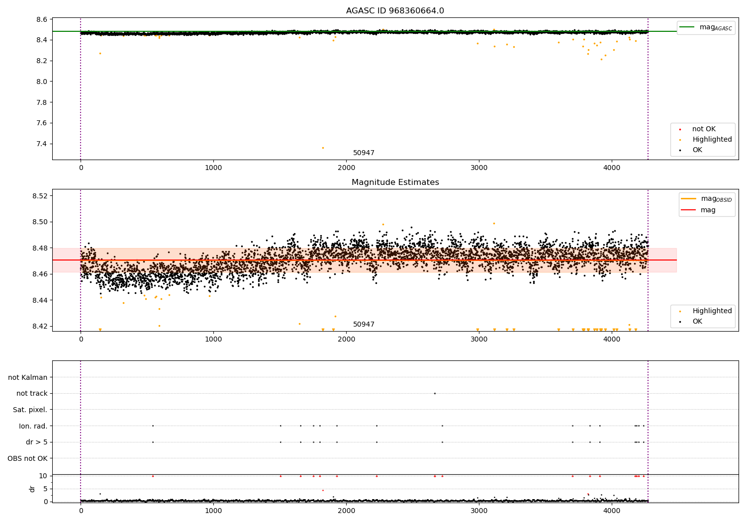
Task: Click the plot title 'AGASC ID 968360664.0'
Action: coord(395,11)
